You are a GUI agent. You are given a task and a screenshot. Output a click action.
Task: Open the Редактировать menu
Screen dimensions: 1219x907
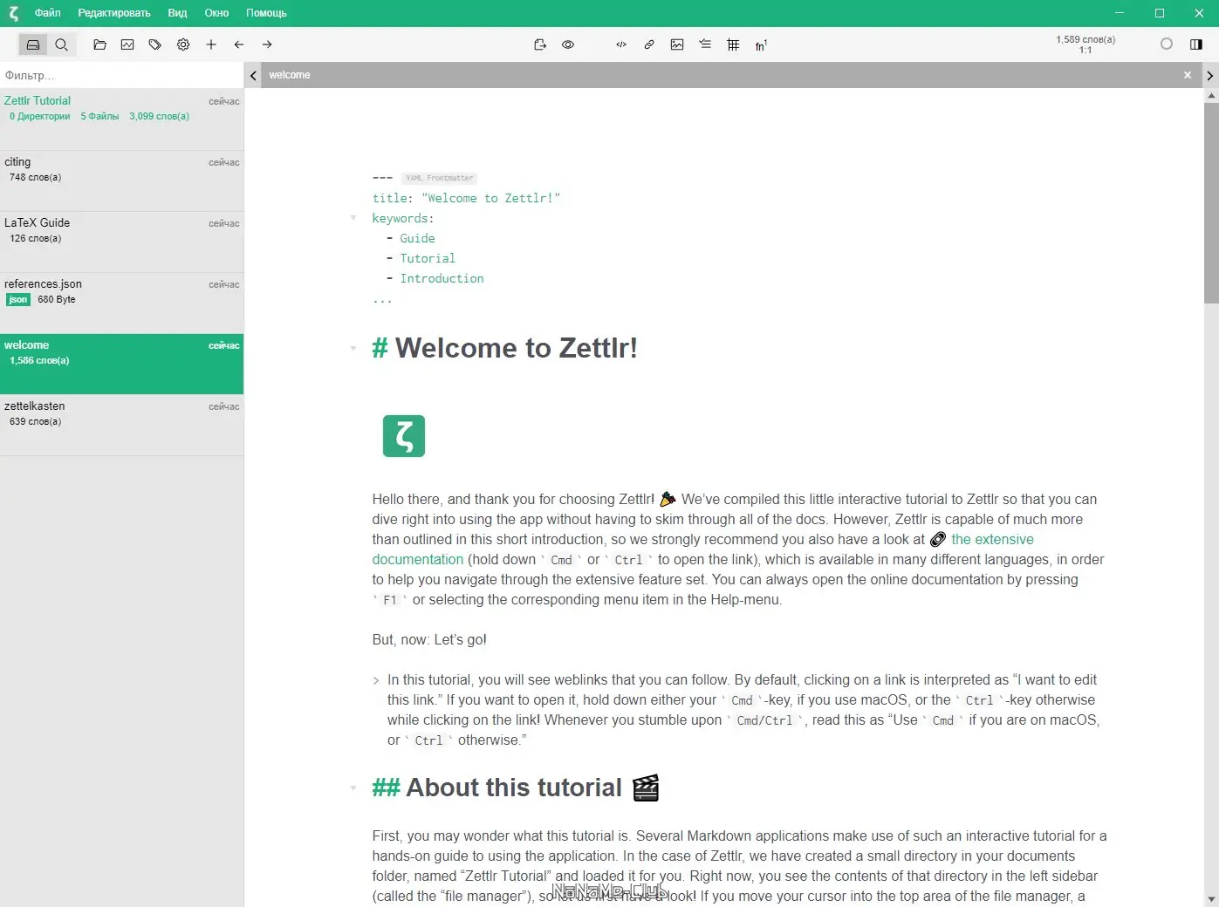[114, 13]
